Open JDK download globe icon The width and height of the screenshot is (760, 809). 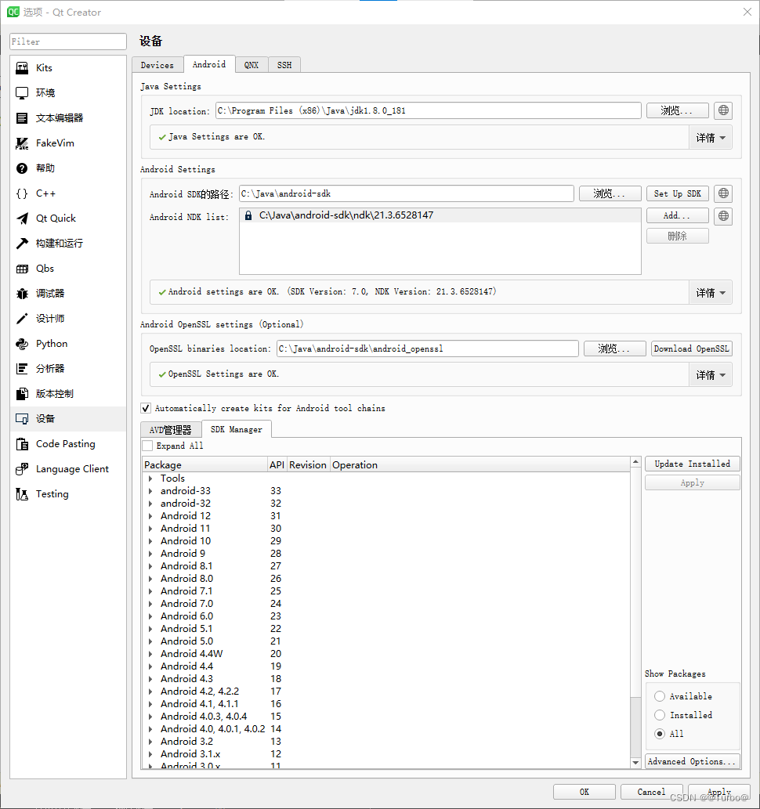pyautogui.click(x=723, y=110)
